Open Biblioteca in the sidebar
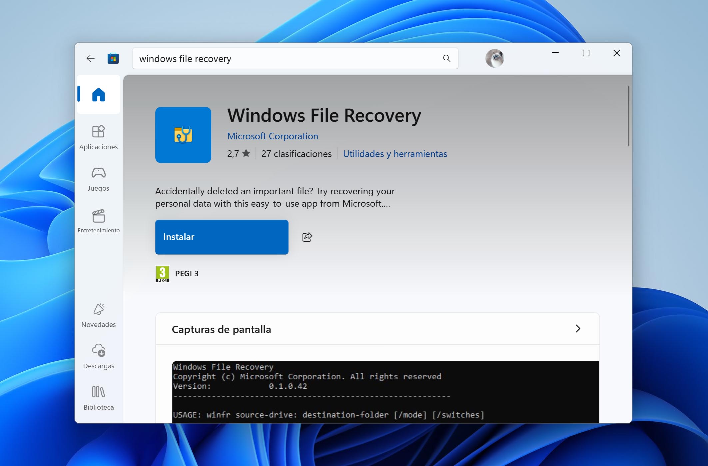 pos(99,398)
